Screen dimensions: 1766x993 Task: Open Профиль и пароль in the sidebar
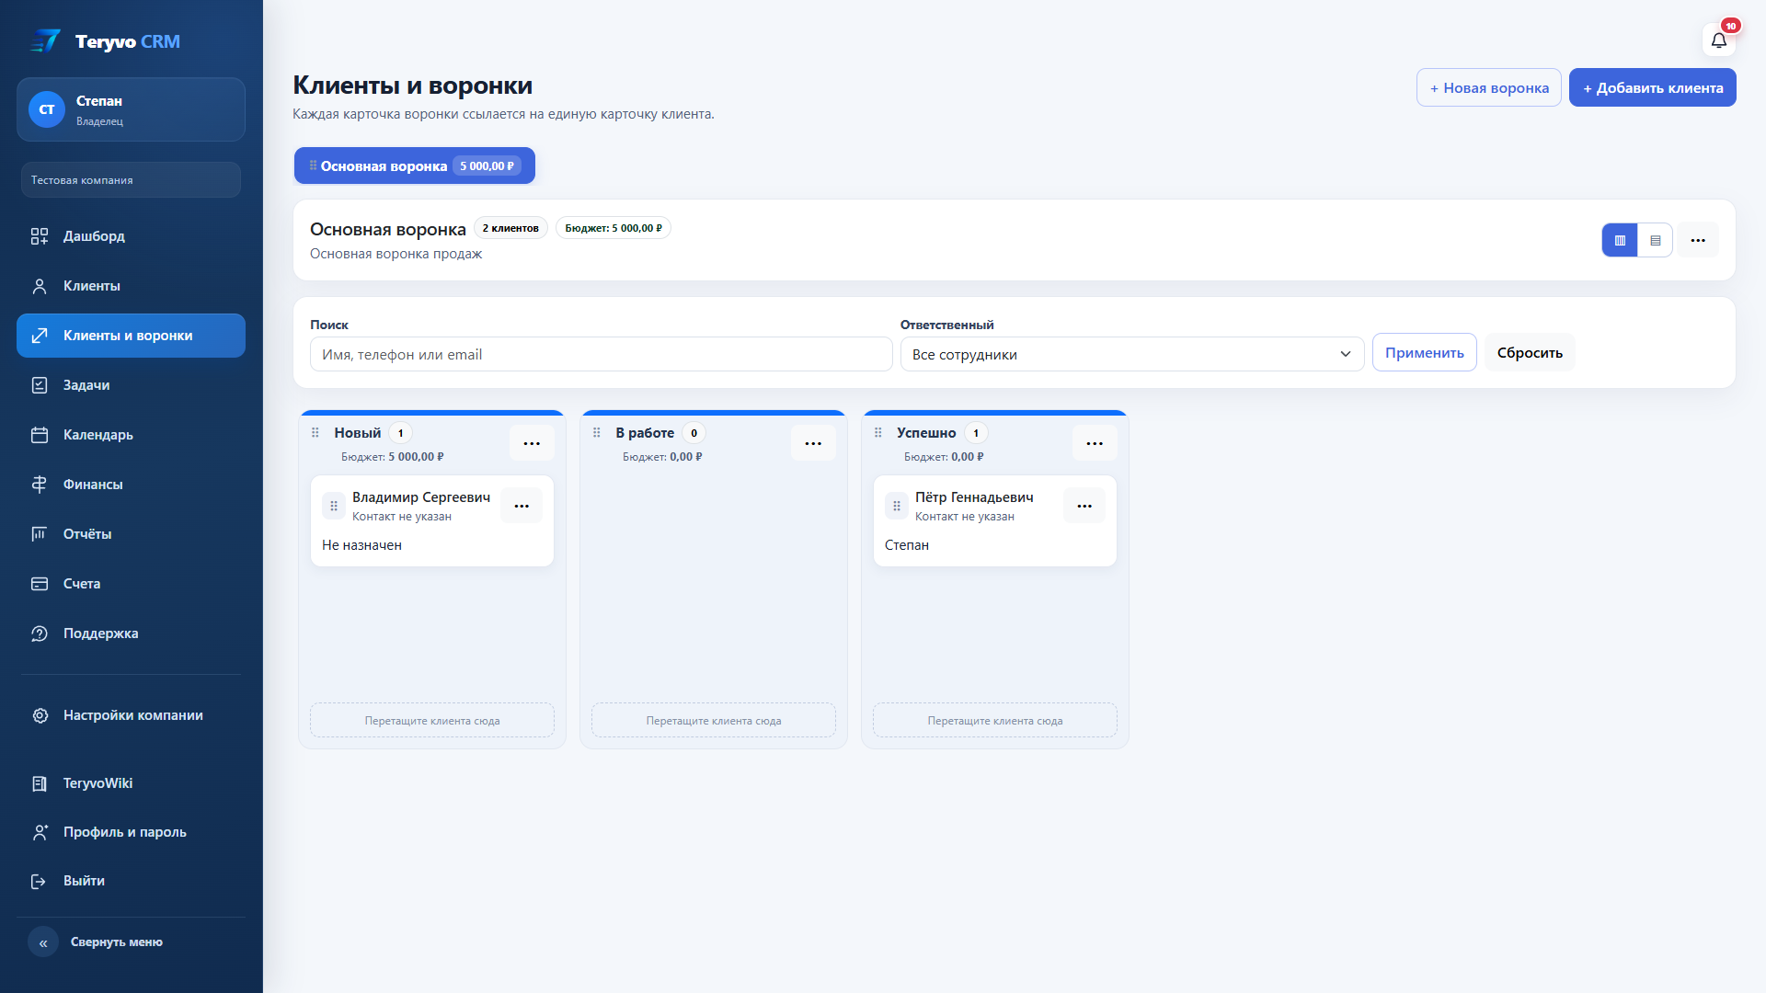(x=131, y=832)
